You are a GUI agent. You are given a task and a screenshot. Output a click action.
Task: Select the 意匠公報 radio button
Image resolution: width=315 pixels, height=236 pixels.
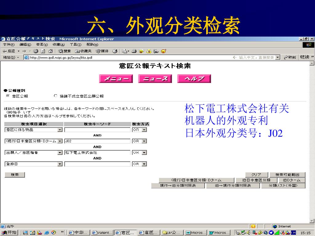click(8, 96)
